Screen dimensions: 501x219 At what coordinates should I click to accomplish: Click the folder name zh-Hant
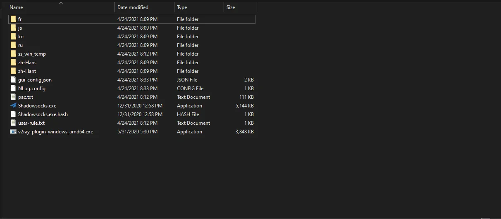point(27,71)
